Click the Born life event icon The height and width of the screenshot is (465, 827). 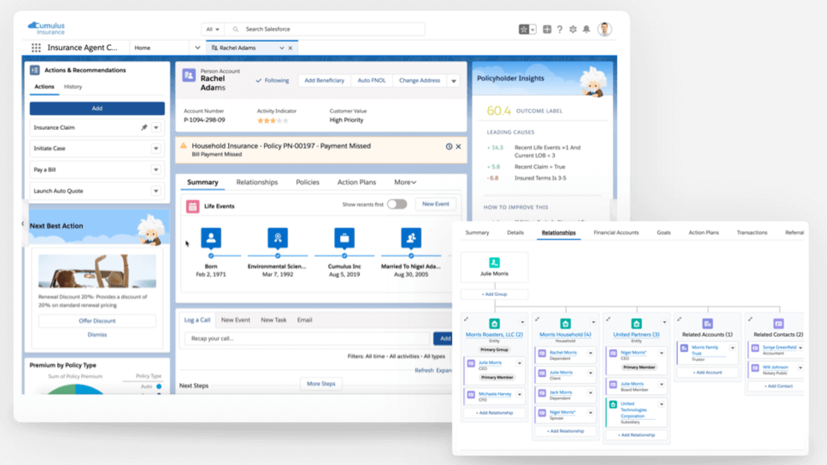[211, 238]
